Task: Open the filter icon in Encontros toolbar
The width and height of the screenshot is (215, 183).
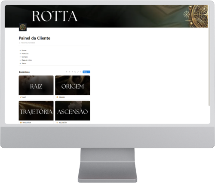Action: (67, 72)
